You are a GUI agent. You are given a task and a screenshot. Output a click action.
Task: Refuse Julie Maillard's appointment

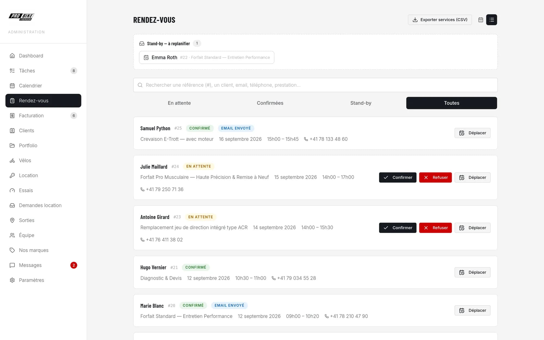[435, 177]
